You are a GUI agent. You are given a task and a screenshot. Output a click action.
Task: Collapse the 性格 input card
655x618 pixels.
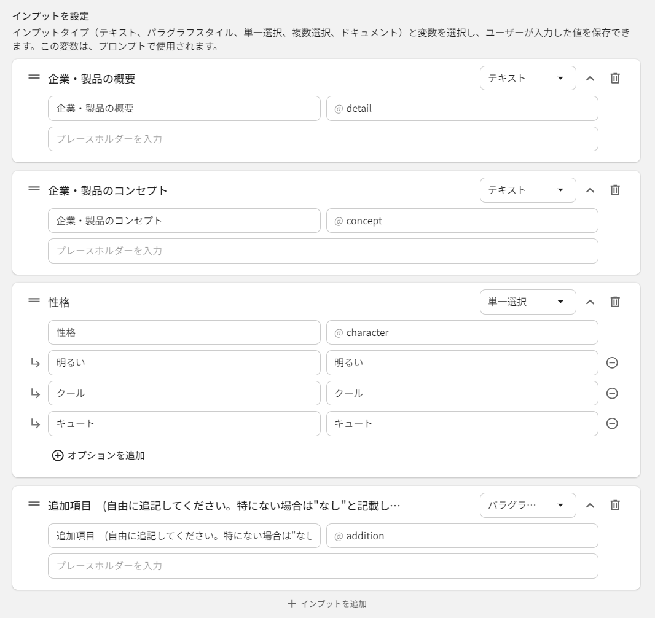pyautogui.click(x=590, y=302)
